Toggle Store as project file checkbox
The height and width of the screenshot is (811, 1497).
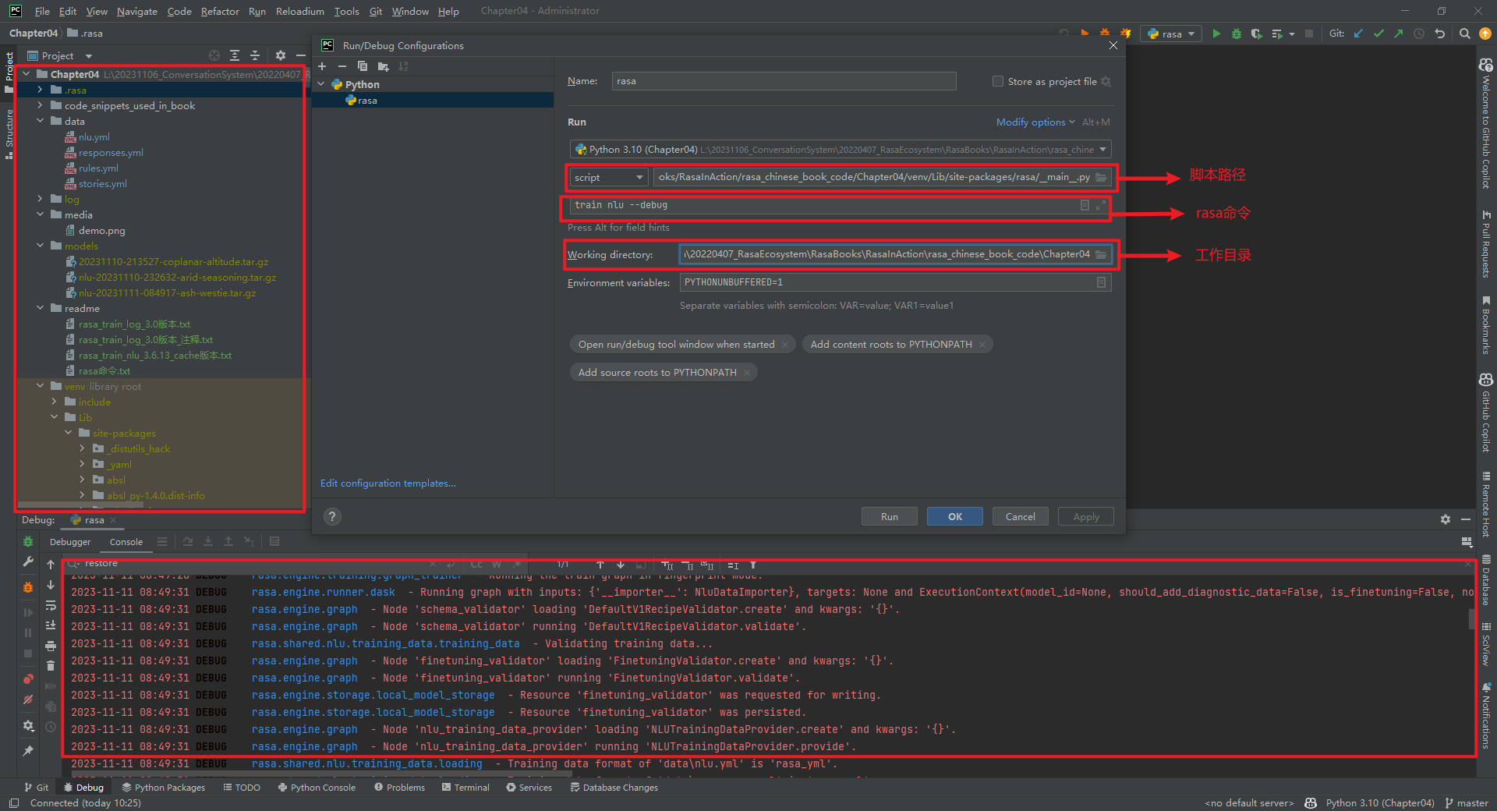click(997, 81)
